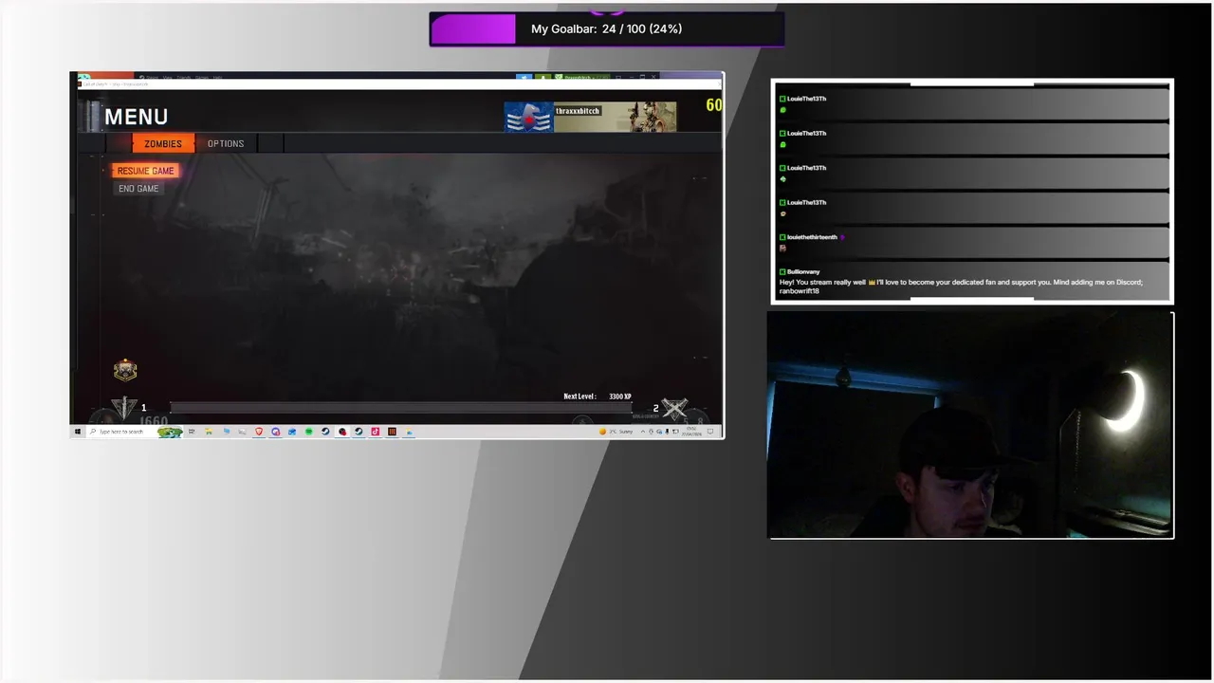Open the Help menu in the Steam window
1214x683 pixels.
pyautogui.click(x=217, y=78)
